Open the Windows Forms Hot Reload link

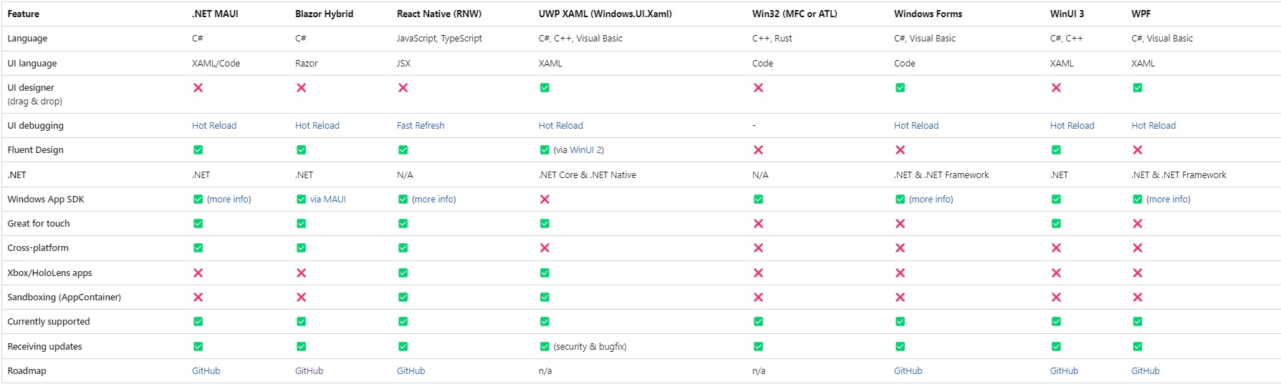click(916, 126)
